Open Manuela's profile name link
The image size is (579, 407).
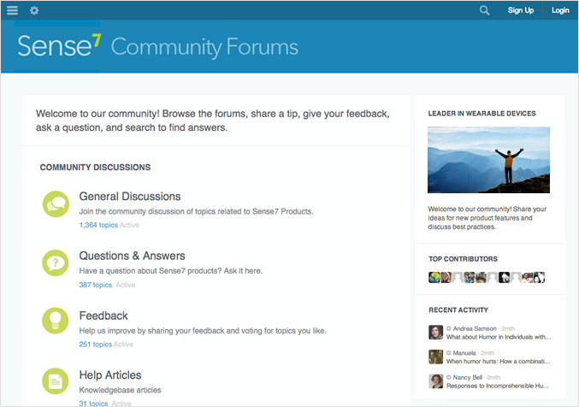click(x=464, y=353)
